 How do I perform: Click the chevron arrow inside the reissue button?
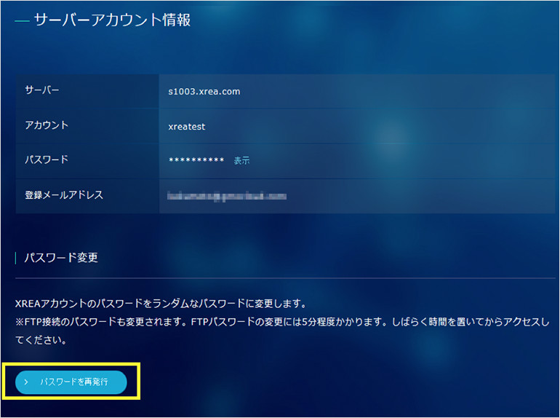click(x=26, y=382)
